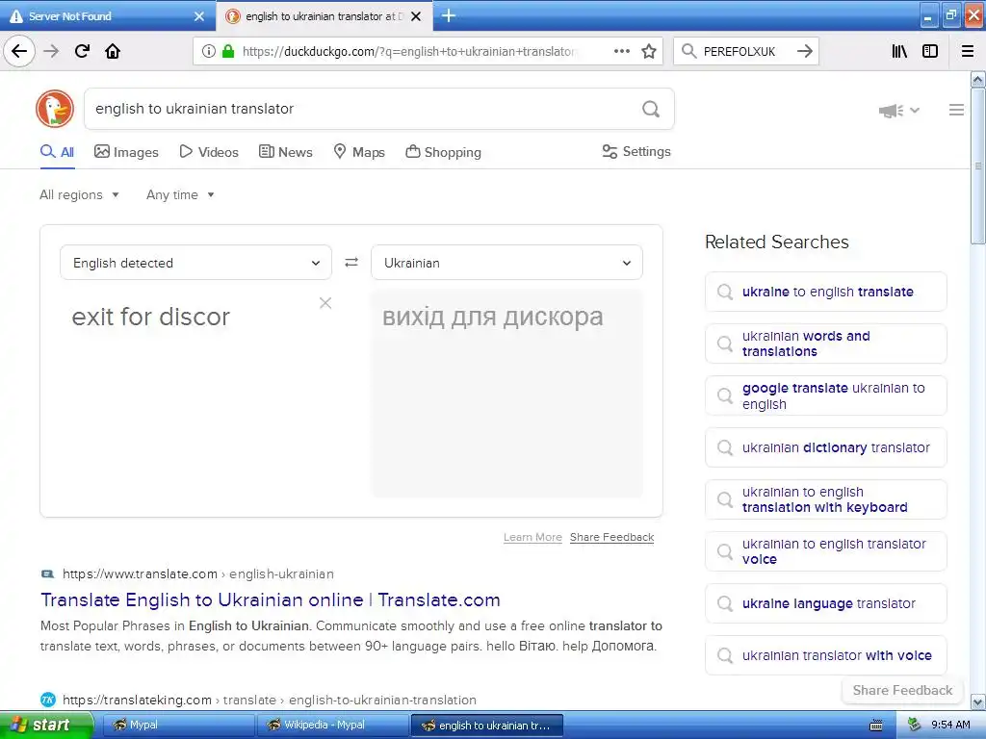The width and height of the screenshot is (986, 739).
Task: Open on-screen keyboard tray icon
Action: pos(876,726)
